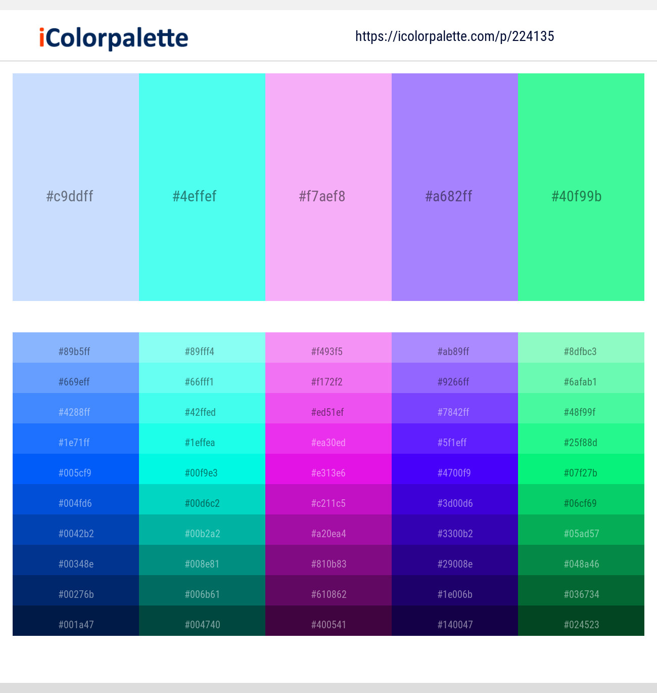Select the #024523 dark green shade
This screenshot has height=693, width=657.
coord(581,625)
